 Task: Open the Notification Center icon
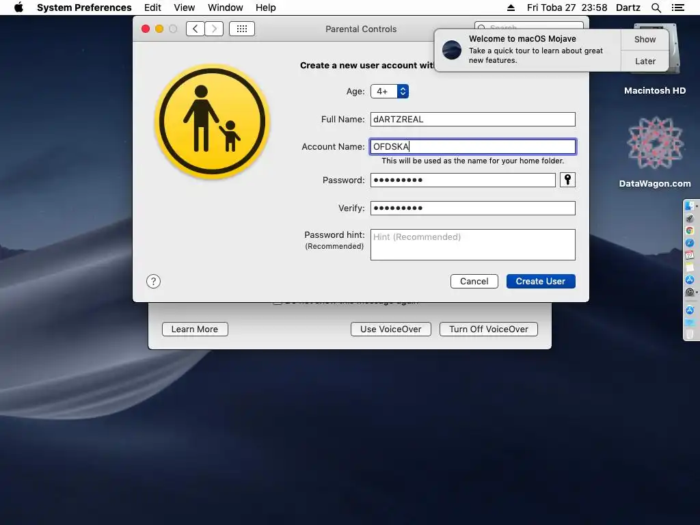677,8
